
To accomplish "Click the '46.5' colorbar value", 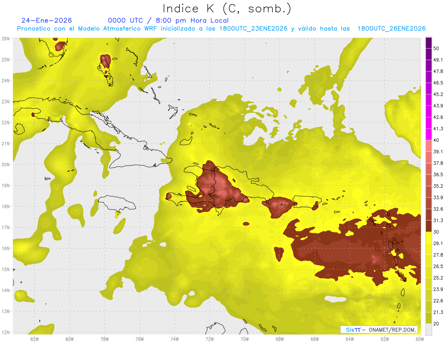I will pos(438,83).
